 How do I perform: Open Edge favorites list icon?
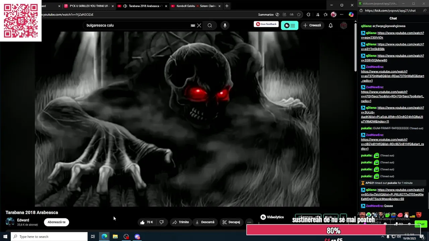(326, 15)
